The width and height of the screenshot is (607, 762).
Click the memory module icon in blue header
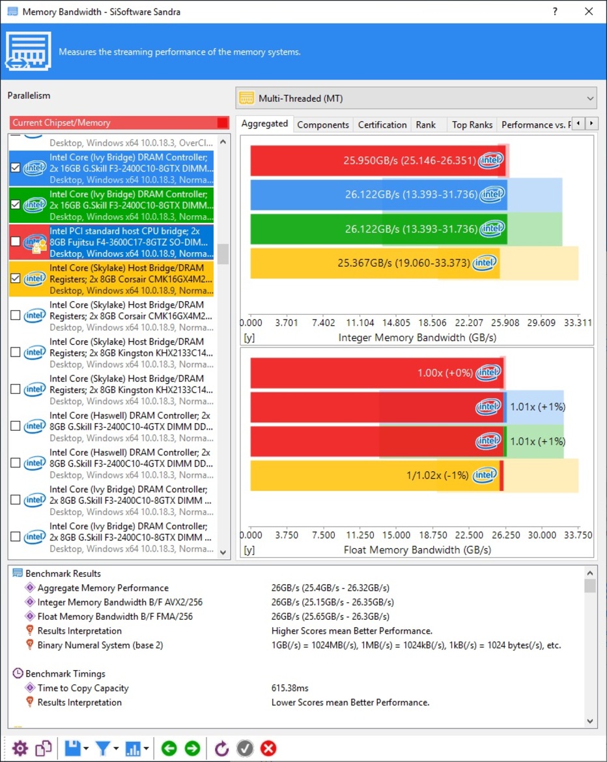pos(28,51)
